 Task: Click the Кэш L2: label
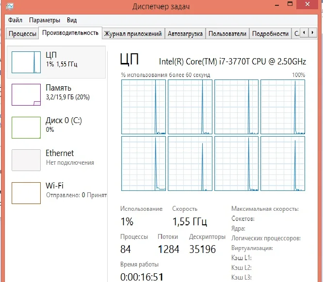click(242, 267)
